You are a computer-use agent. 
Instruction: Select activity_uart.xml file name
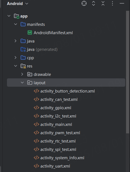coord(55,166)
